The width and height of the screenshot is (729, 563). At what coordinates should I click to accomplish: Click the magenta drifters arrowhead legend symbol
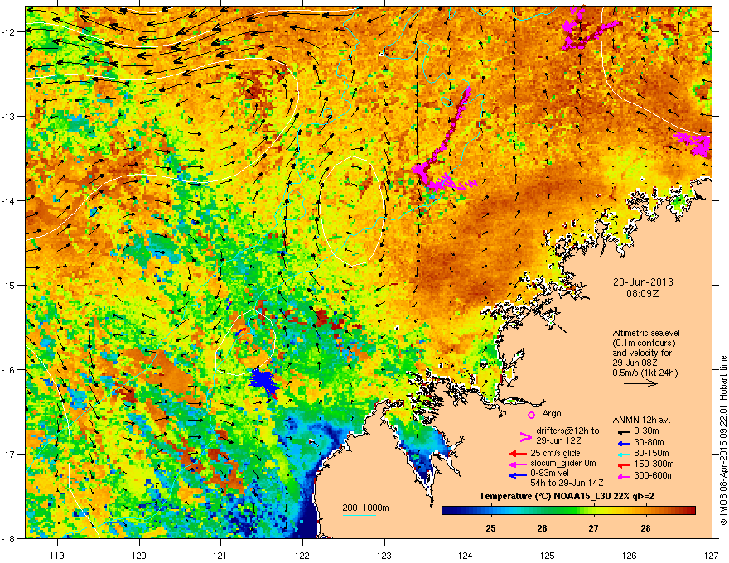tap(525, 436)
